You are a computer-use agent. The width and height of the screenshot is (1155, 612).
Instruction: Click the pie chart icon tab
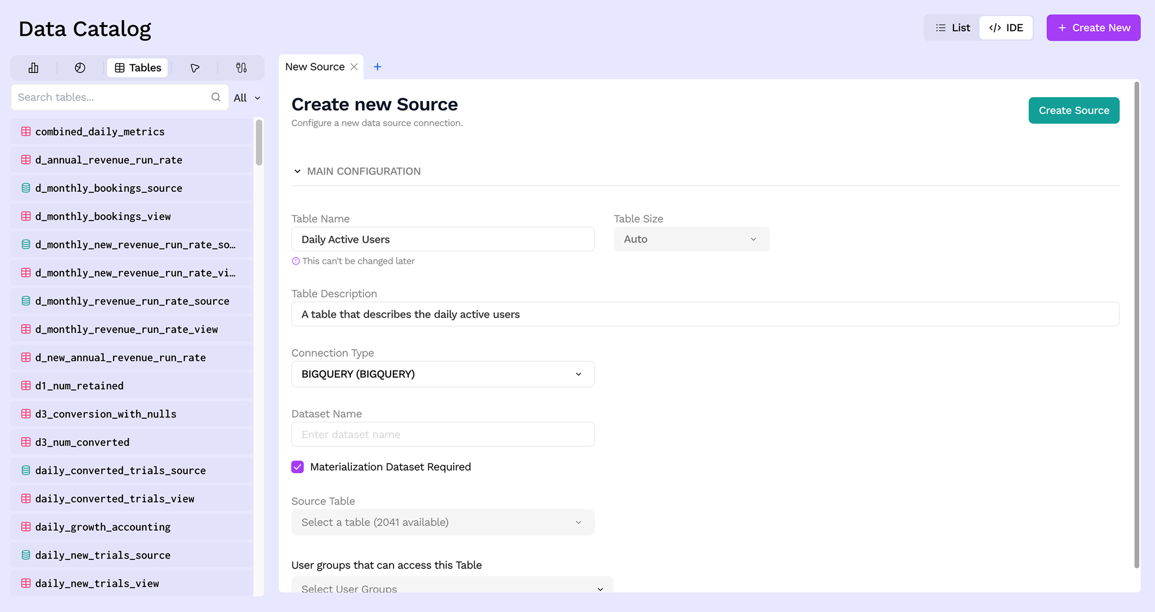click(x=80, y=68)
